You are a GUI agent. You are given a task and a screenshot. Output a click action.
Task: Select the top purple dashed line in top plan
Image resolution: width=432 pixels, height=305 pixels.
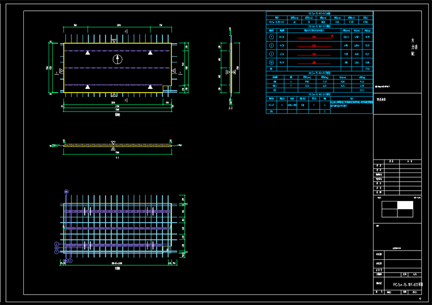(117, 51)
